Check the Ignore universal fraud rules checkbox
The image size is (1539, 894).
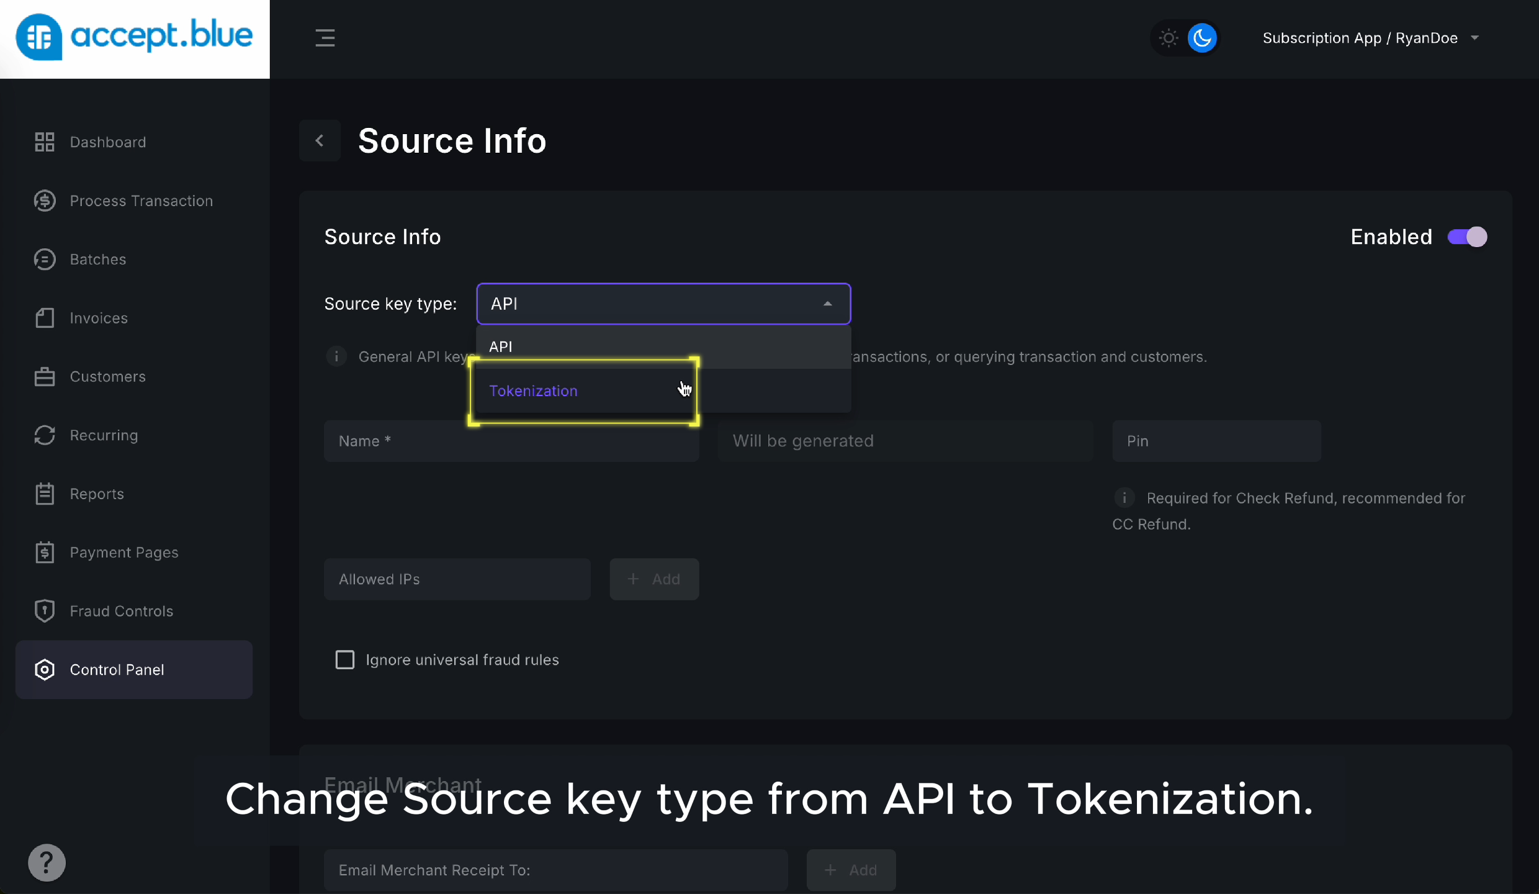[345, 659]
